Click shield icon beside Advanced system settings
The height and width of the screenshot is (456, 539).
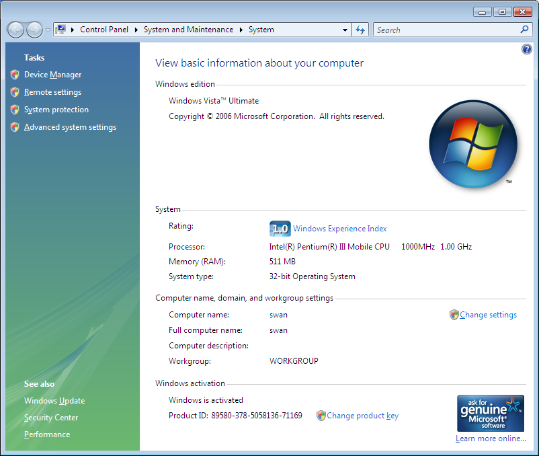click(x=15, y=127)
